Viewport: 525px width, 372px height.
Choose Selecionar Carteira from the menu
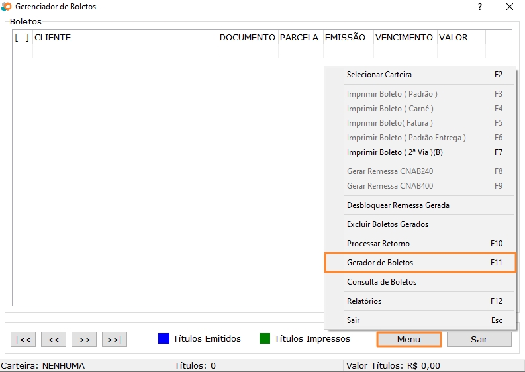click(x=379, y=75)
